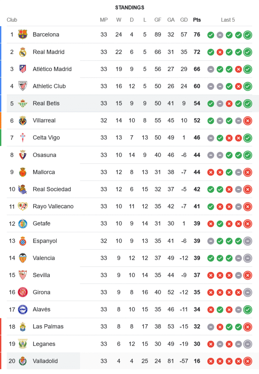
Task: Click the Villarreal yellow crest icon
Action: click(x=23, y=120)
